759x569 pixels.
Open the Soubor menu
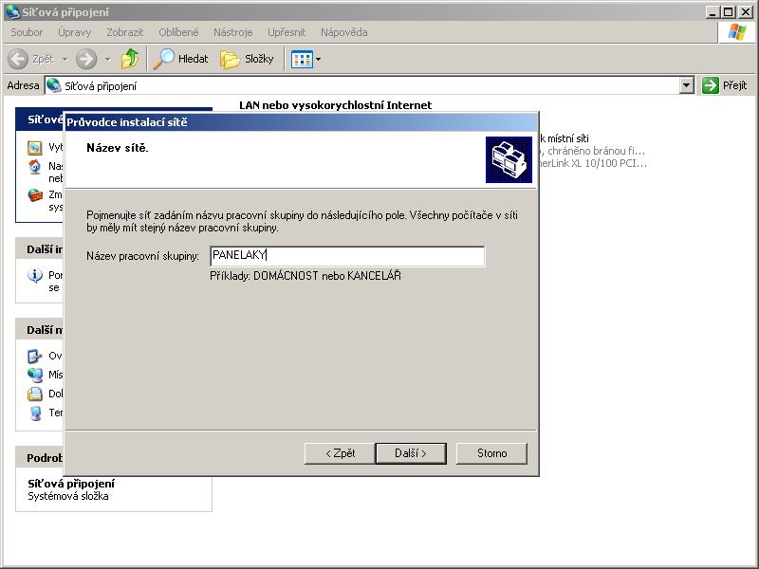(x=27, y=32)
